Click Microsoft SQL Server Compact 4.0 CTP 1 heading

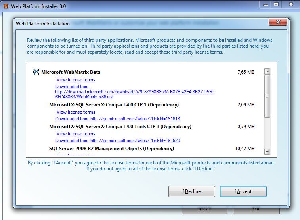click(114, 105)
